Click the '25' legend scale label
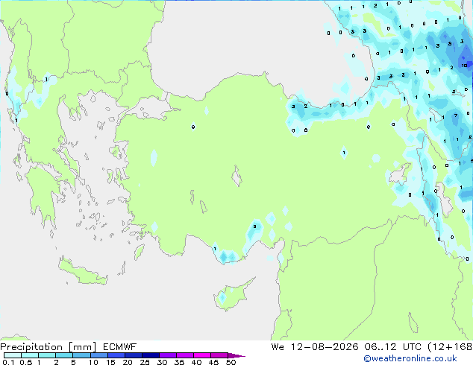The image size is (473, 365). pyautogui.click(x=145, y=362)
